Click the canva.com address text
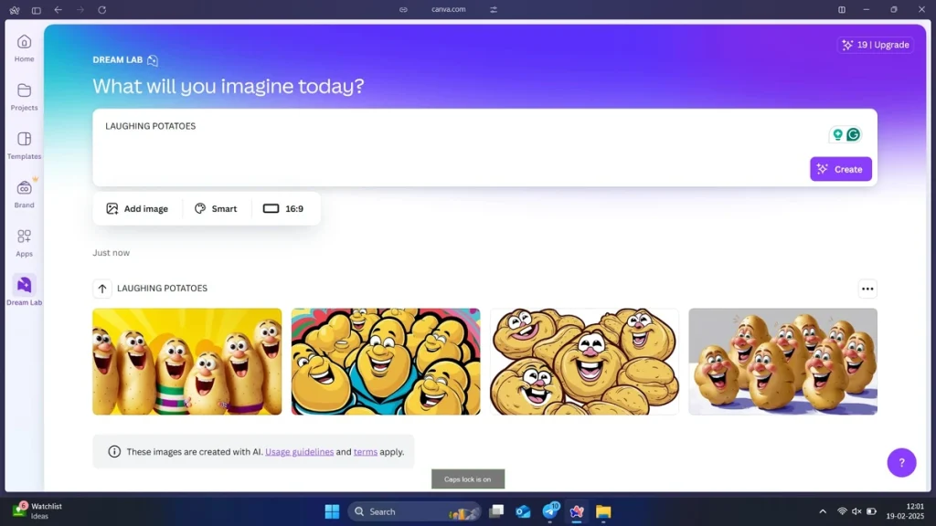The height and width of the screenshot is (526, 936). pyautogui.click(x=448, y=9)
